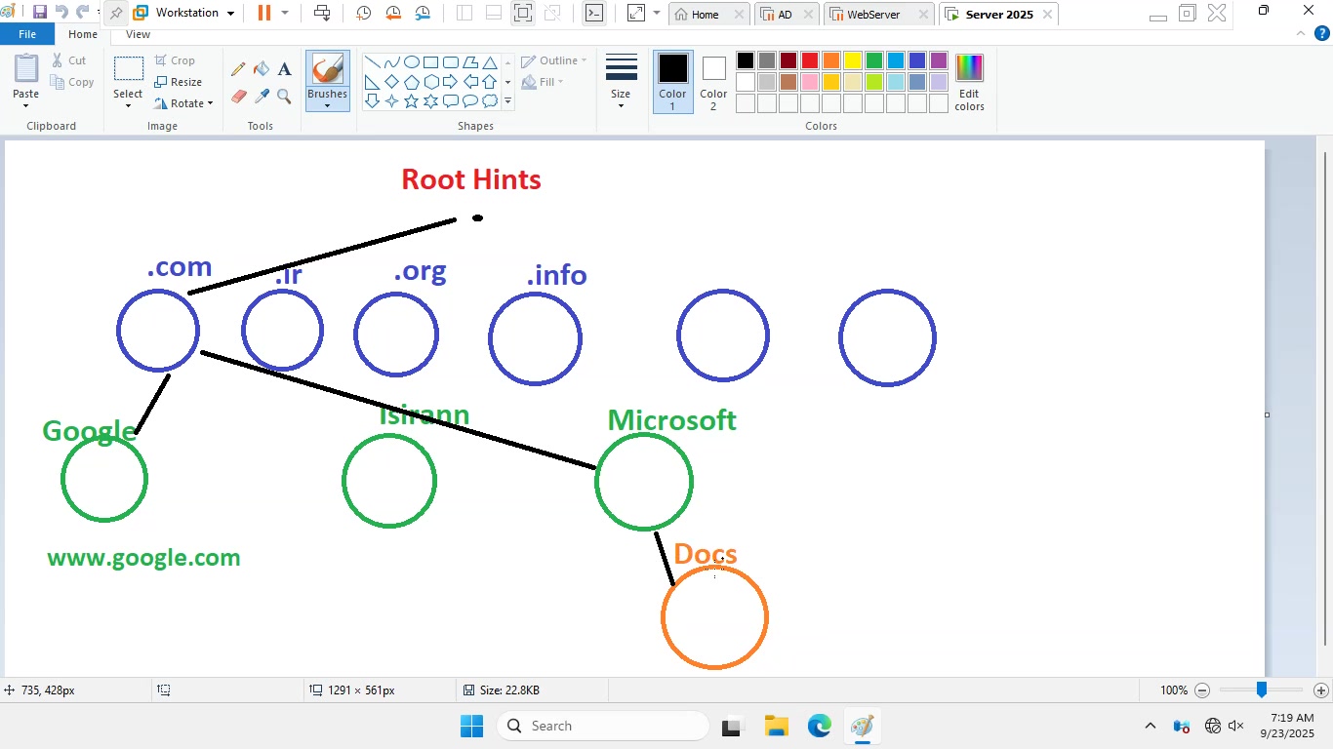1333x749 pixels.
Task: Open Edit colors palette
Action: [x=969, y=82]
